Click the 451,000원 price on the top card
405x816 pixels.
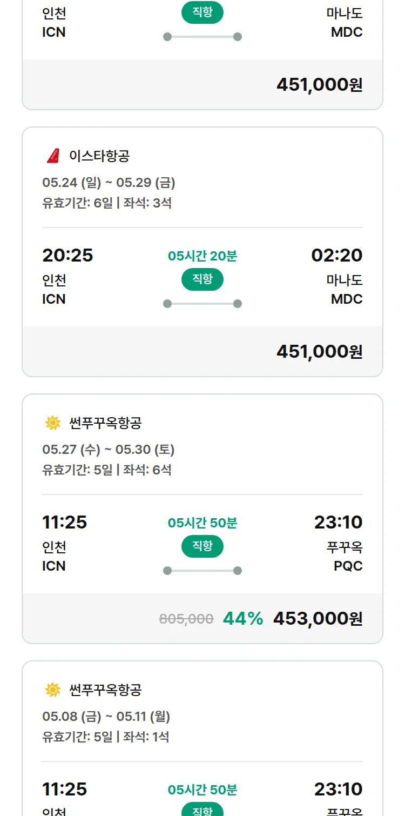click(x=319, y=85)
